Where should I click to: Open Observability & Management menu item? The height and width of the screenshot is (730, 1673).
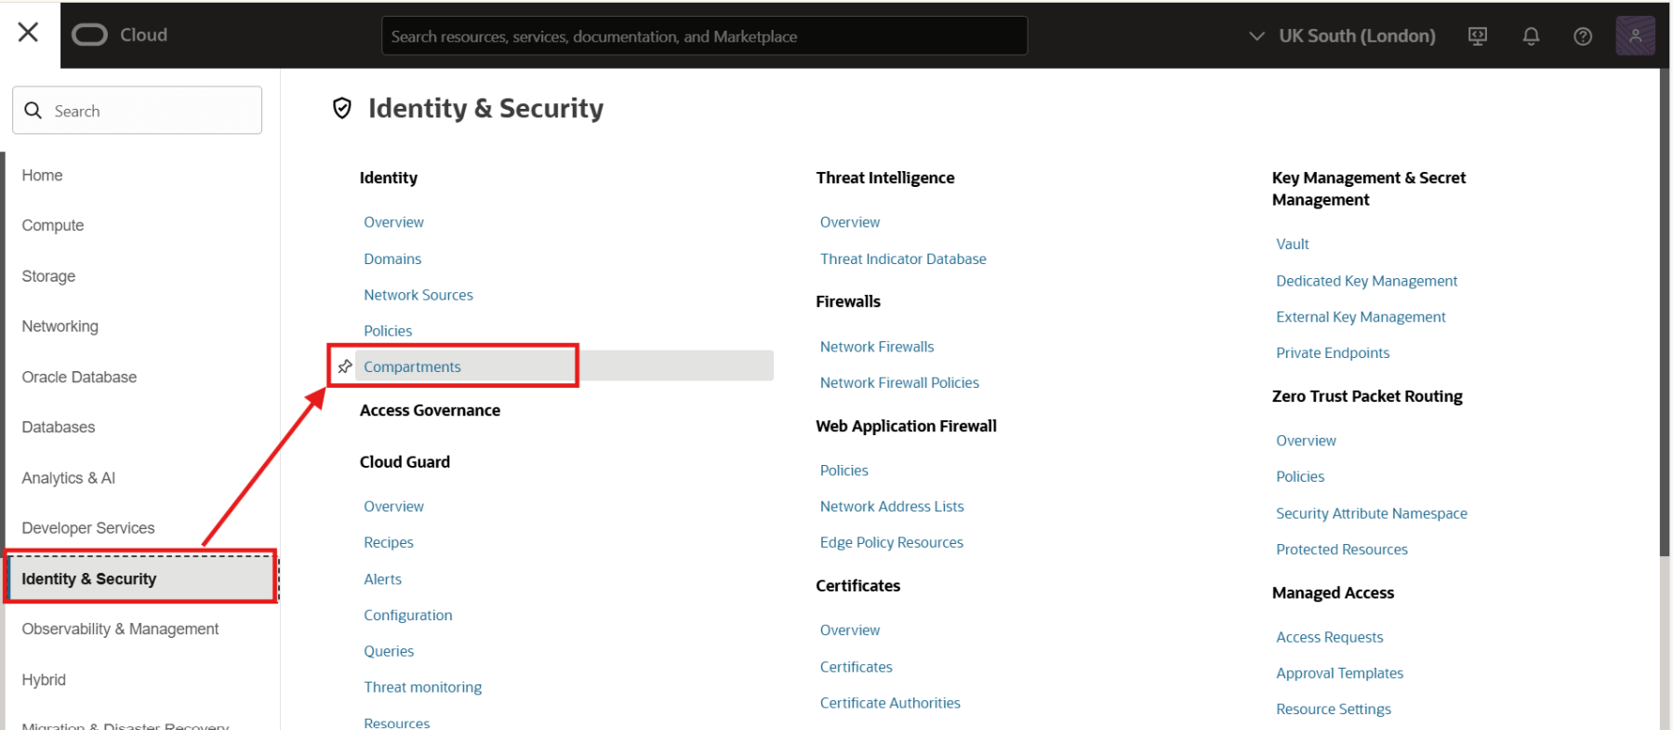tap(120, 630)
